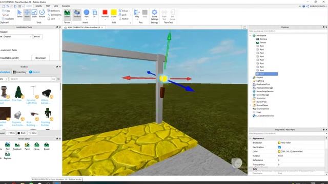
Task: Set Toolbox background to None
Action: point(33,133)
